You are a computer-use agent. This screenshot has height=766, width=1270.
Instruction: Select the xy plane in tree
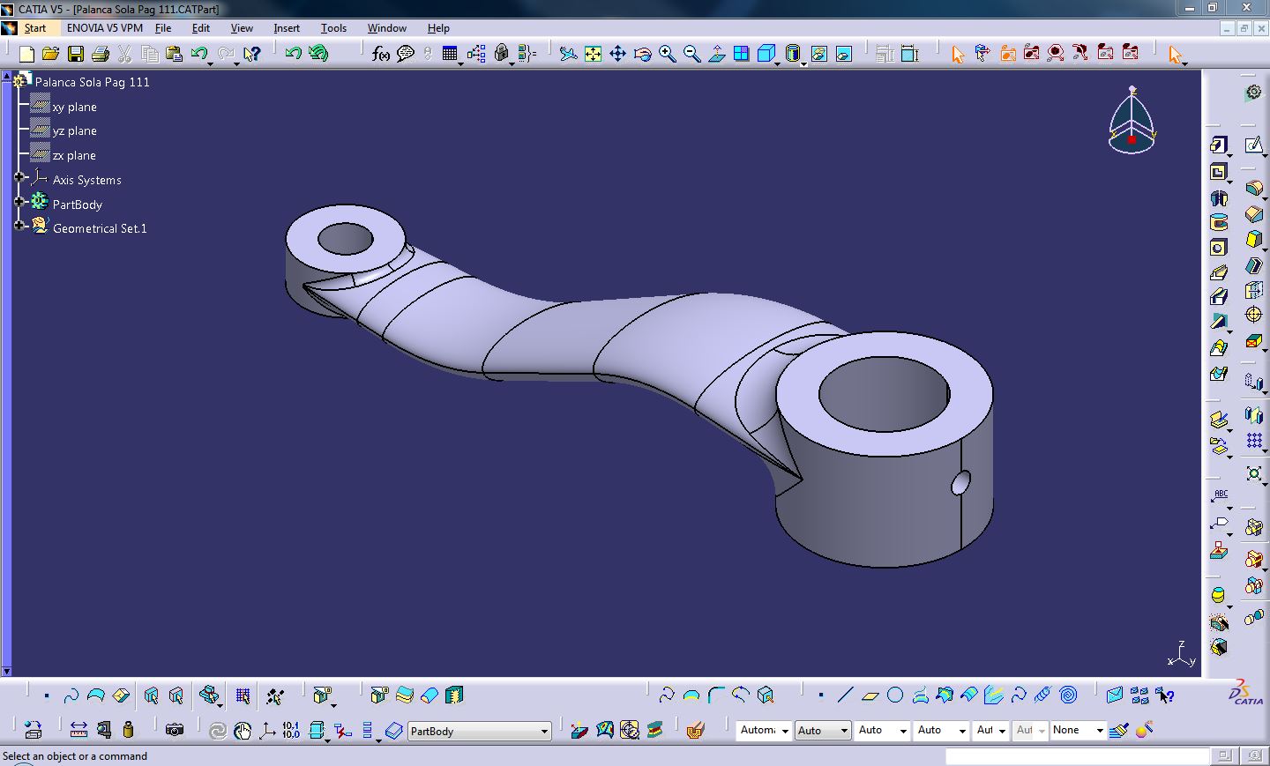(x=74, y=107)
